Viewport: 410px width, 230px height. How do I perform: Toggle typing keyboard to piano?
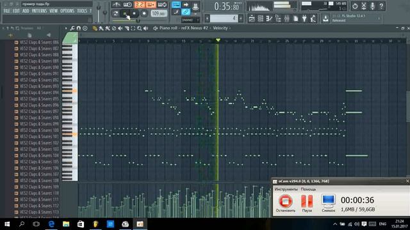176,4
